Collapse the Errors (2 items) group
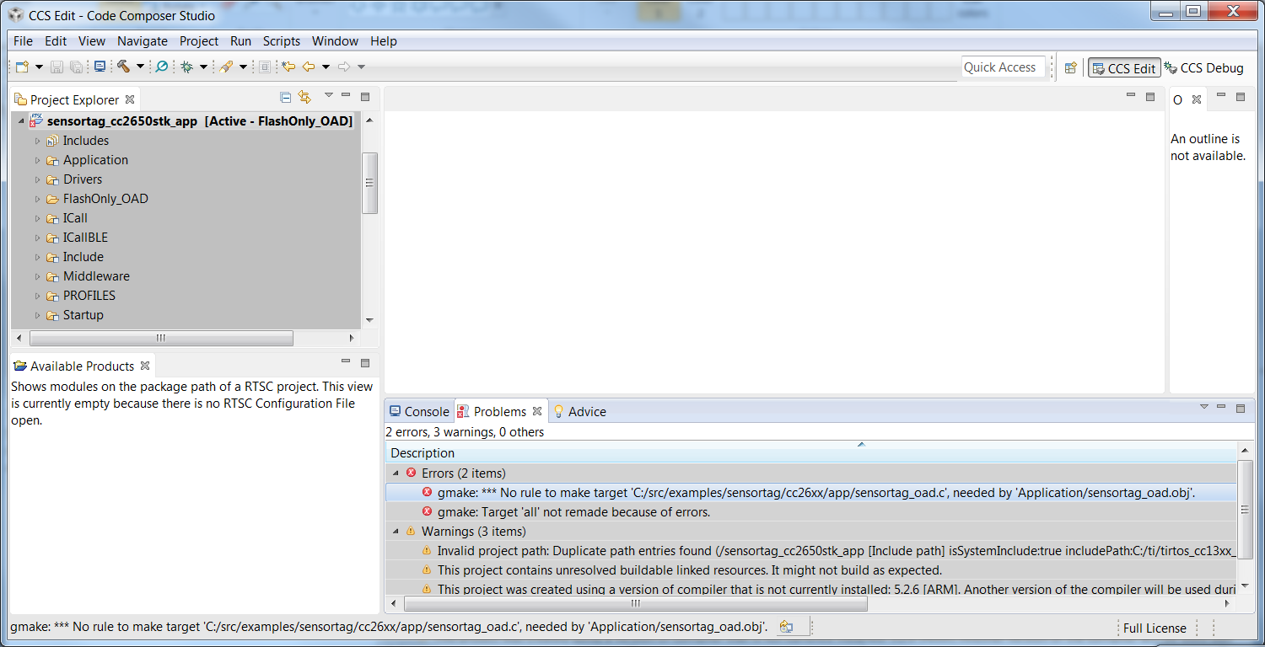 click(396, 473)
